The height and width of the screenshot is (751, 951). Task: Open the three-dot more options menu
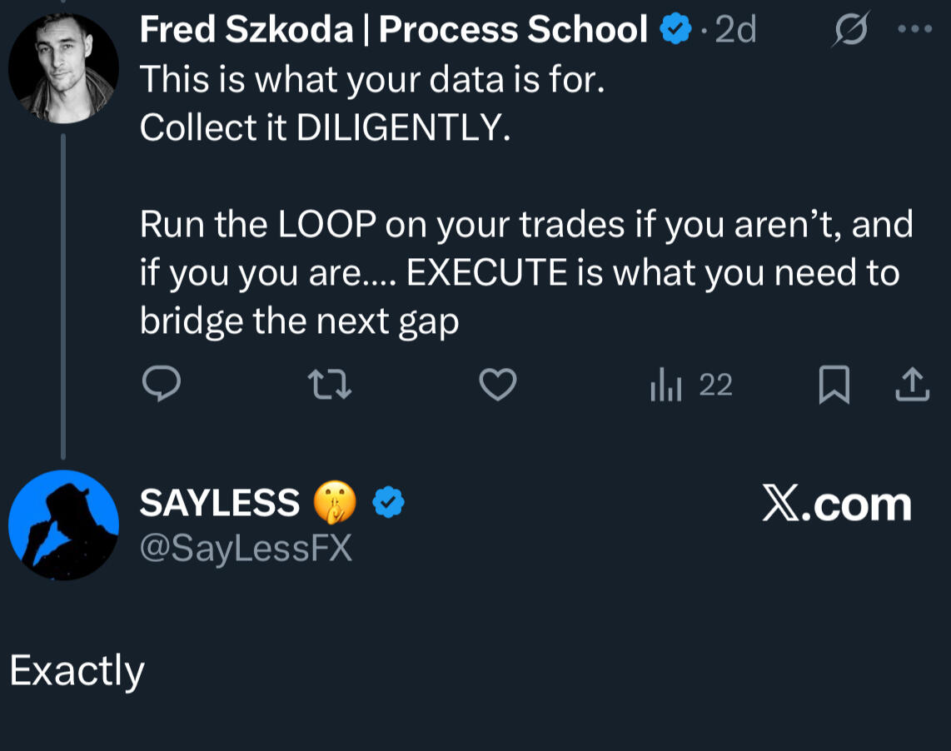915,30
